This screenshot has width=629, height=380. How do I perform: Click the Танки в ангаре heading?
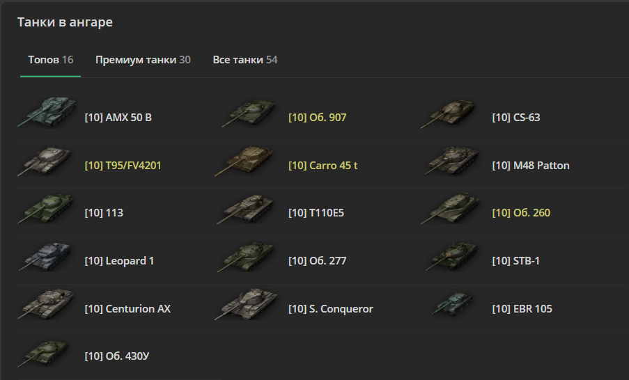(x=65, y=22)
